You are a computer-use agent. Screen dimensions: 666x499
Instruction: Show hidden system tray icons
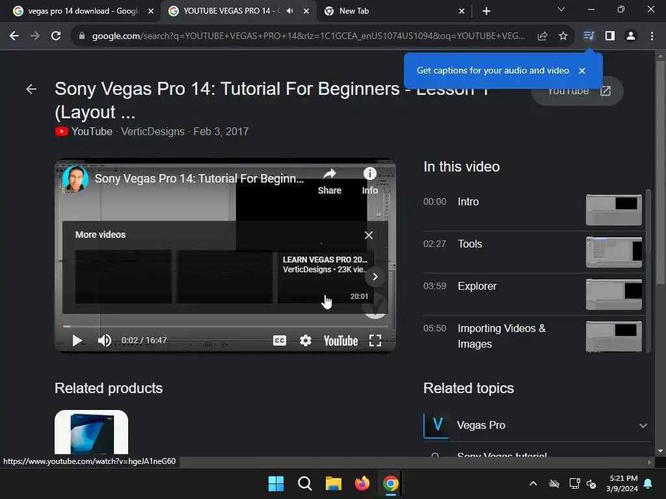coord(533,483)
